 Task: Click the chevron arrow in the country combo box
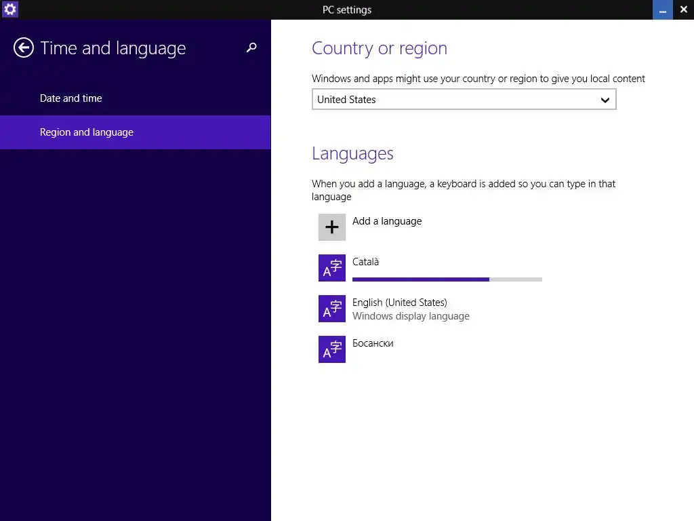click(605, 100)
